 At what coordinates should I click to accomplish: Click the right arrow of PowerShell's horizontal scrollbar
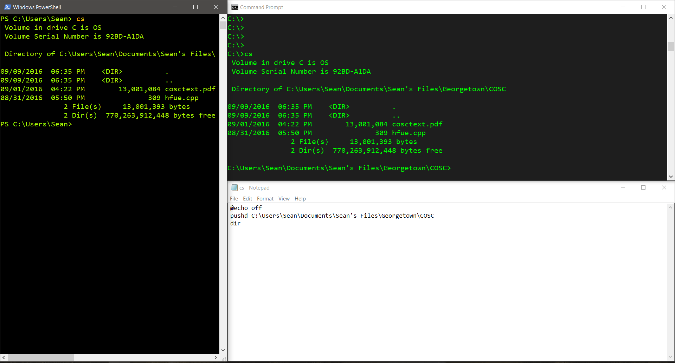point(215,357)
